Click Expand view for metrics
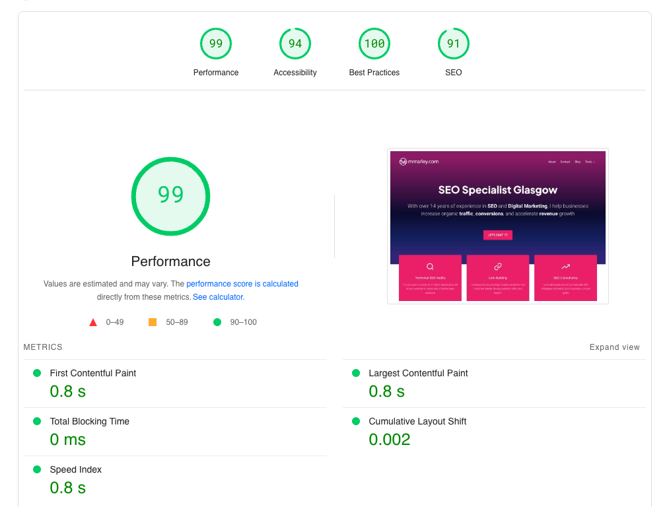The width and height of the screenshot is (669, 507). 614,347
